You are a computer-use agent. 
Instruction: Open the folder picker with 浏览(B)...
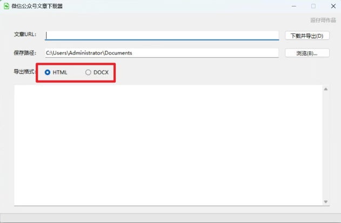(307, 53)
